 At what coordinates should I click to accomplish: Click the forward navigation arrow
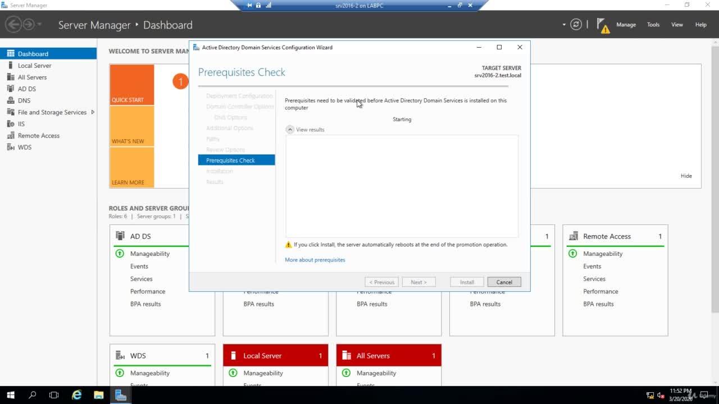[28, 24]
